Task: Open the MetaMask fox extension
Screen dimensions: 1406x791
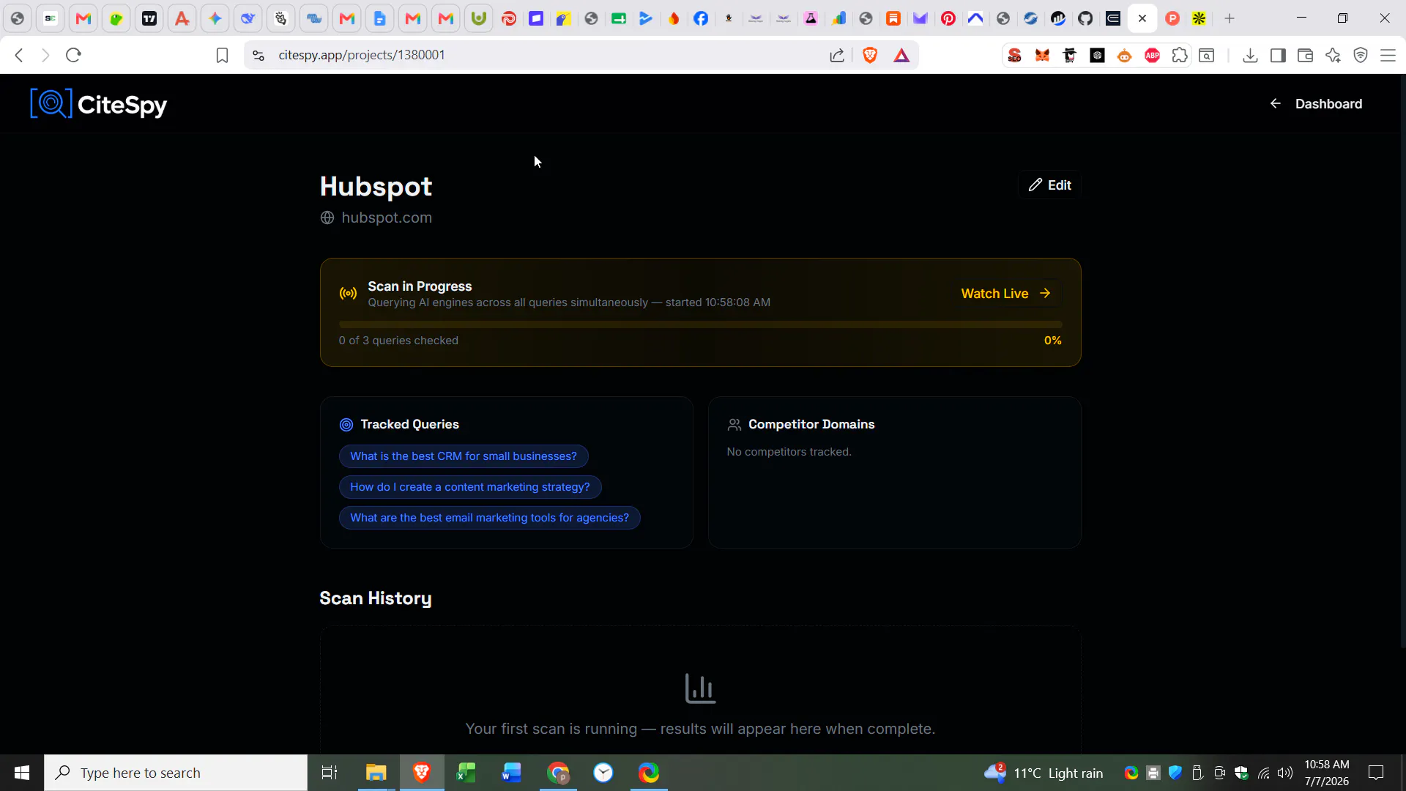Action: pyautogui.click(x=1042, y=56)
